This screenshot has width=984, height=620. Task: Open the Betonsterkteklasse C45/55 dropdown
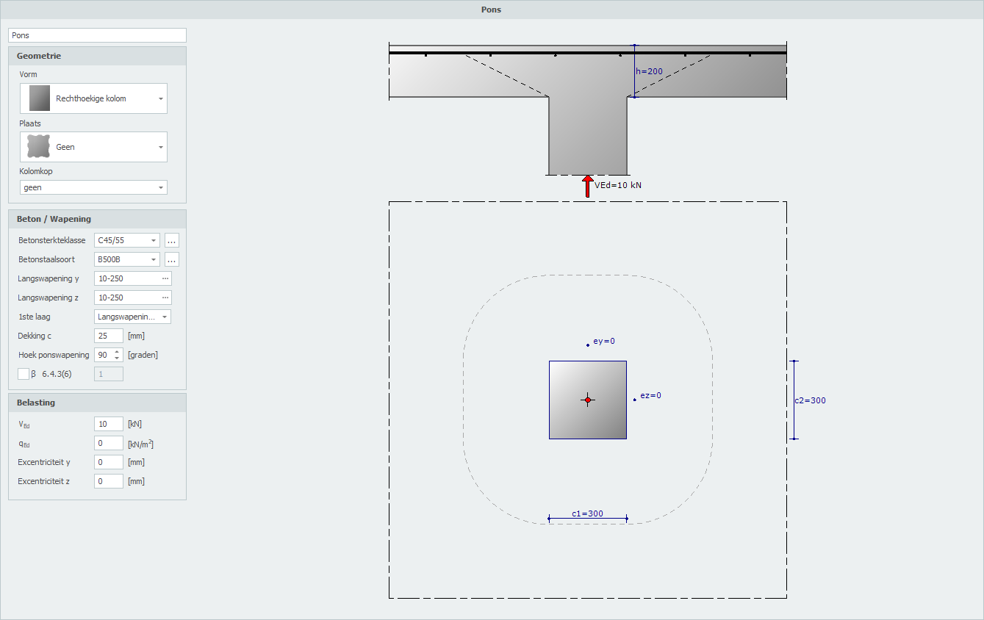126,240
